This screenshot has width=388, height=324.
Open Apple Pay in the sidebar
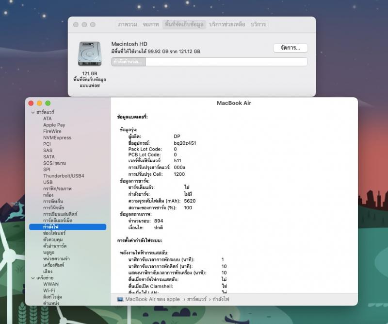[x=54, y=125]
